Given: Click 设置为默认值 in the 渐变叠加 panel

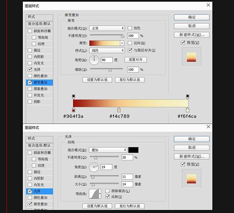Looking at the screenshot, I should [97, 80].
